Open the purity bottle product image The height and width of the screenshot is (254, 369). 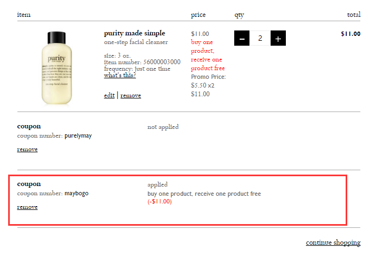click(57, 68)
